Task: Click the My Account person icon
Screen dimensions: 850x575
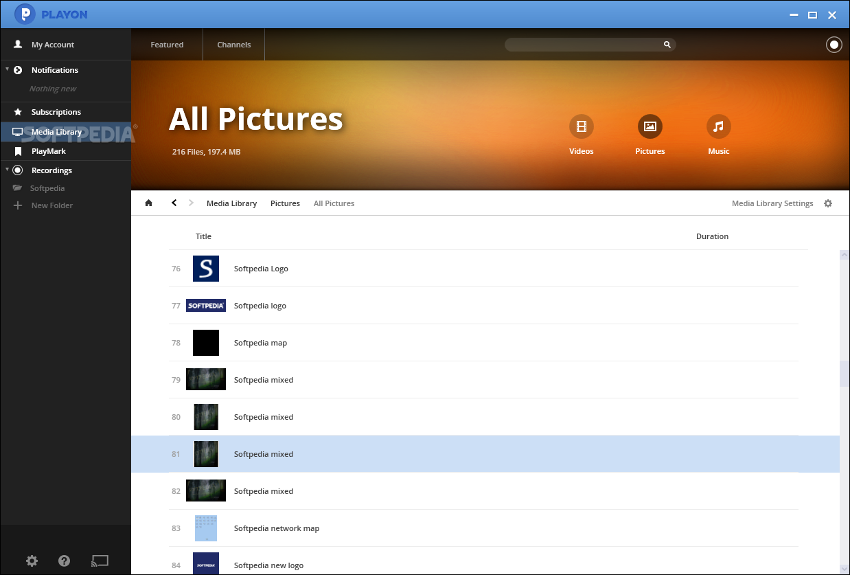Action: point(18,45)
